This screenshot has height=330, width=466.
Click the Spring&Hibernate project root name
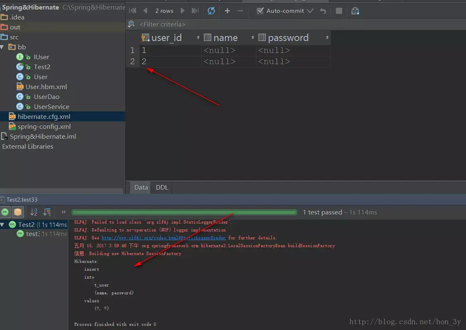pyautogui.click(x=31, y=7)
